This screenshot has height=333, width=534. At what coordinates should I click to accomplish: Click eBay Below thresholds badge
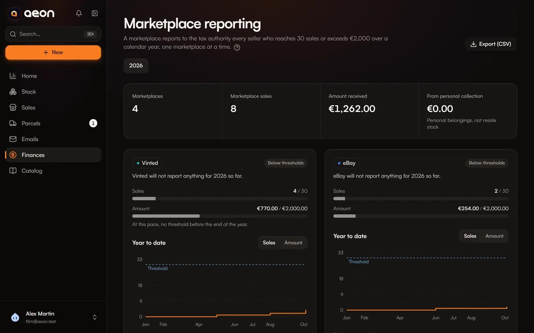[x=487, y=163]
